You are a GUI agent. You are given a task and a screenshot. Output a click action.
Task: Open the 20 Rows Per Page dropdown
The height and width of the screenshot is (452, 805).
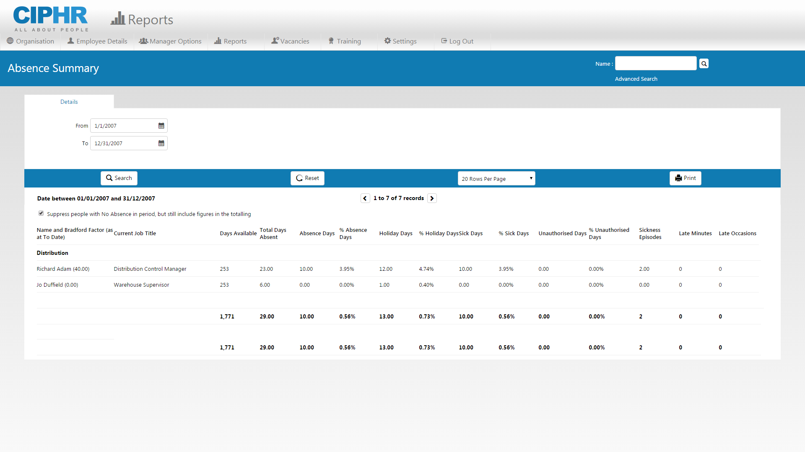pos(496,178)
